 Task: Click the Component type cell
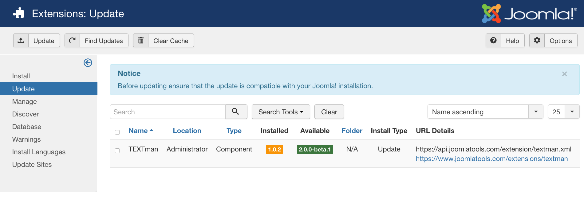[x=234, y=149]
